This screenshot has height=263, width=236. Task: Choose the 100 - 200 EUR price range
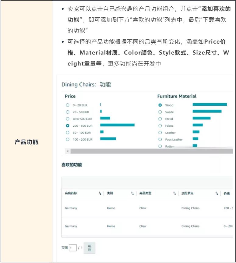coord(68,139)
